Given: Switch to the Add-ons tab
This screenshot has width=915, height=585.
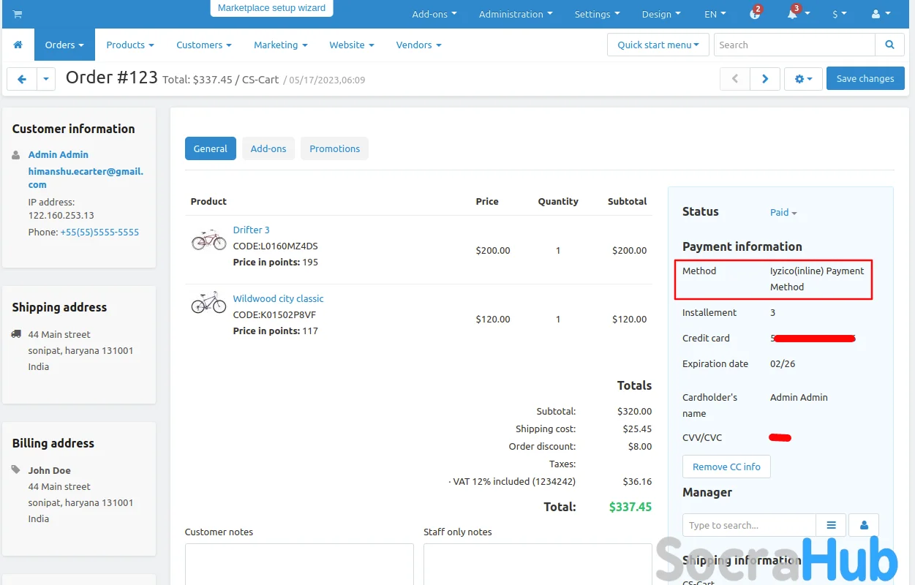Looking at the screenshot, I should click(268, 148).
